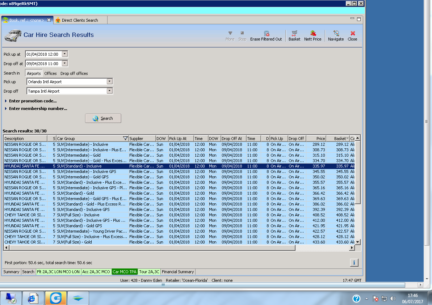Click the Stop search icon
The image size is (432, 305).
[x=242, y=36]
